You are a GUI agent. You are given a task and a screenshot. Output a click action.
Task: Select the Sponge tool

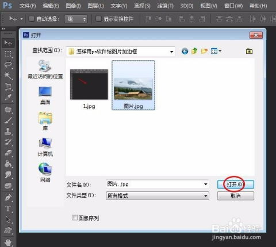tap(8, 186)
